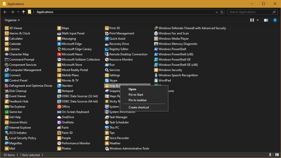Image resolution: width=281 pixels, height=158 pixels.
Task: Click the Registry Editor icon
Action: [x=107, y=49]
